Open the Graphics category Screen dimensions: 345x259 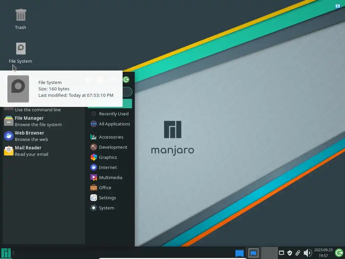[x=110, y=157]
